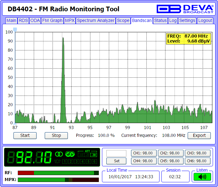The height and width of the screenshot is (187, 218).
Task: Open the Status tab
Action: point(160,20)
